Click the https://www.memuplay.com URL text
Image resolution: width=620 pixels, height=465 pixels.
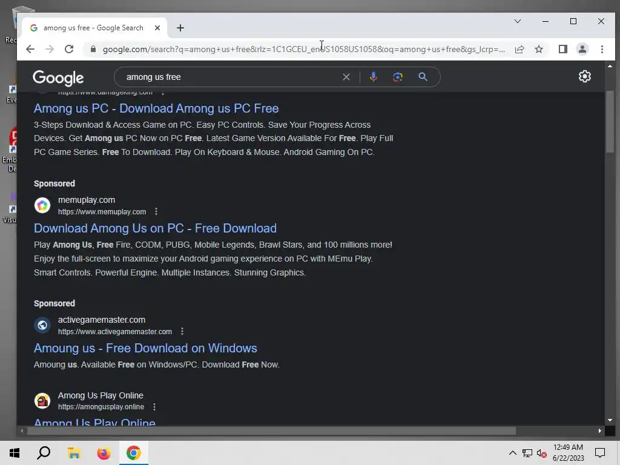pos(102,212)
